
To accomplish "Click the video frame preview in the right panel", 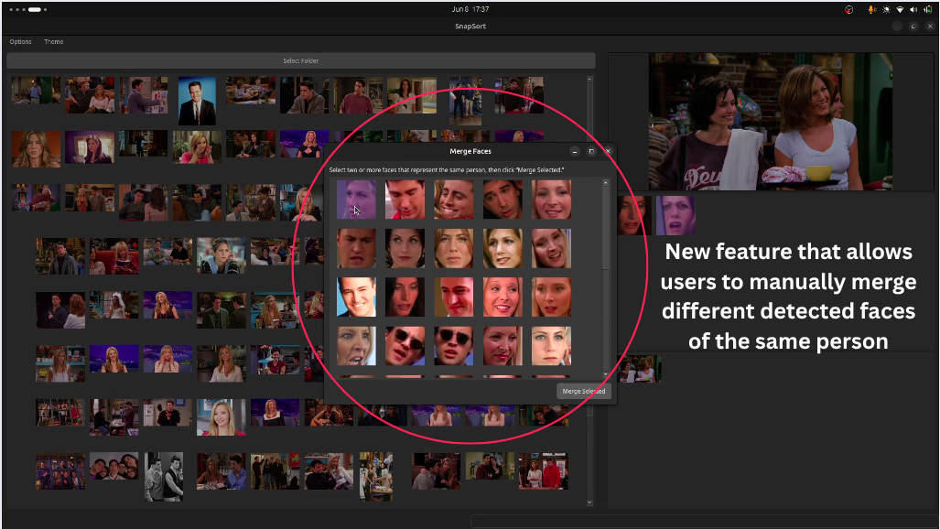I will (x=770, y=120).
